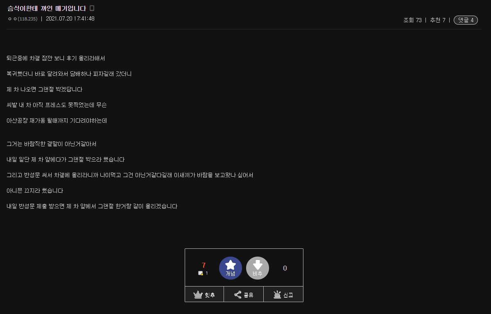Click the 추천 7 recommendation count in header
491x314 pixels.
[437, 20]
